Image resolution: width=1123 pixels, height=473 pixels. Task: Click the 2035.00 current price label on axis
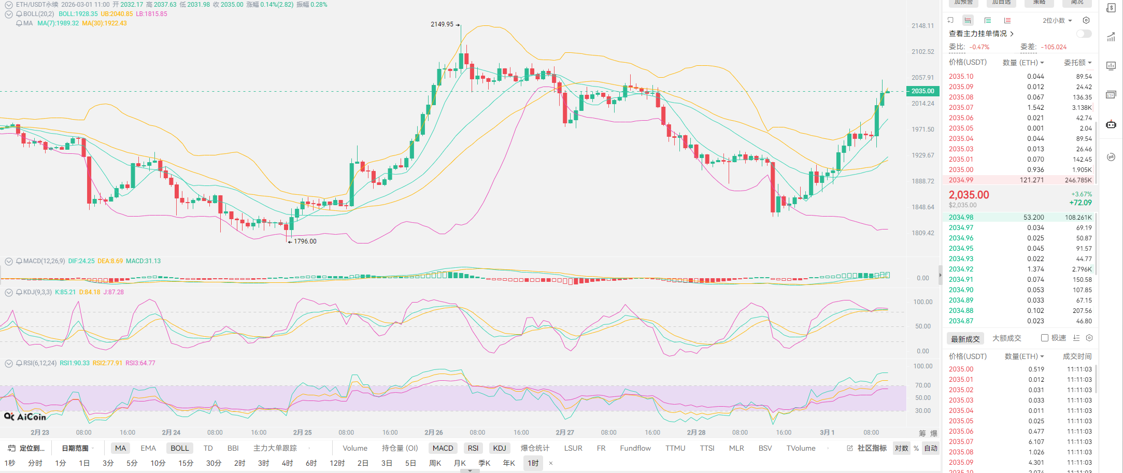click(923, 91)
